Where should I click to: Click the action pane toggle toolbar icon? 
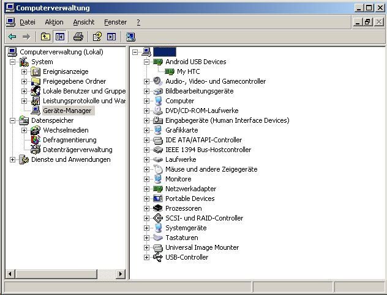(111, 37)
